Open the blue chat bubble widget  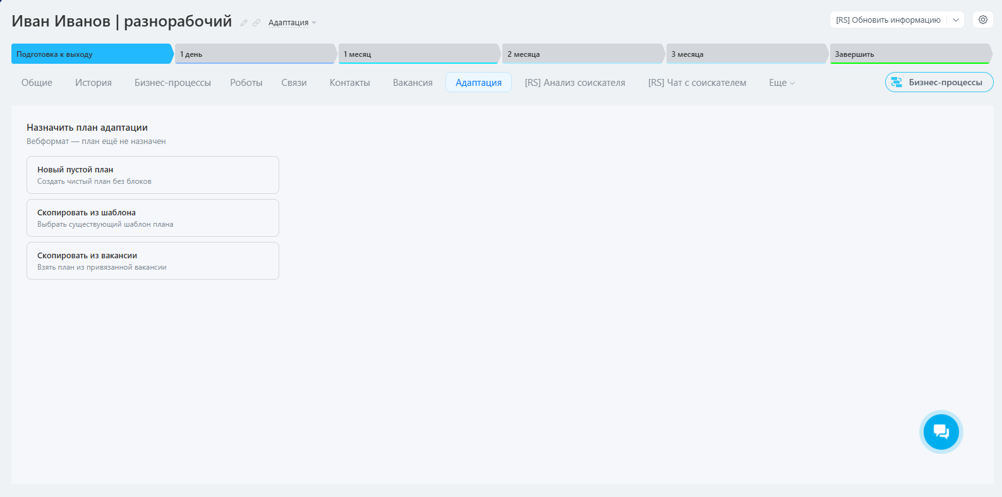[x=941, y=432]
